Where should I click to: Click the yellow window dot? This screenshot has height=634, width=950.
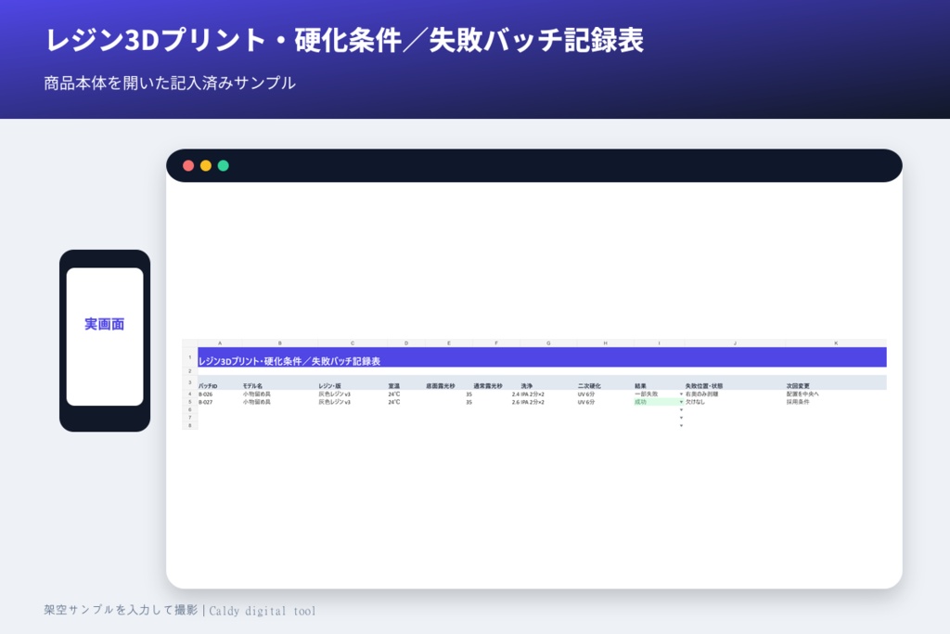pyautogui.click(x=206, y=165)
